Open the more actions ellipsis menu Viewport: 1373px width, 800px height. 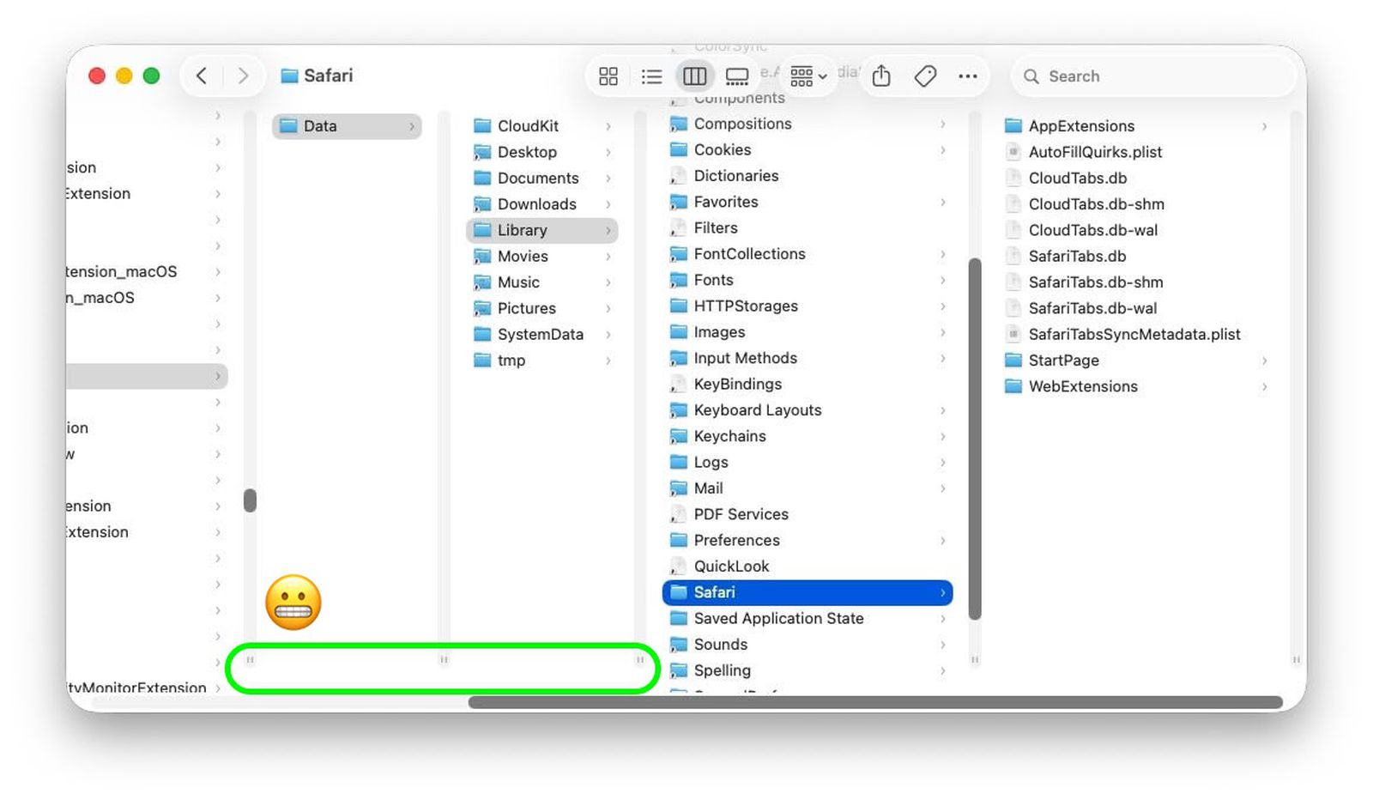(x=968, y=76)
